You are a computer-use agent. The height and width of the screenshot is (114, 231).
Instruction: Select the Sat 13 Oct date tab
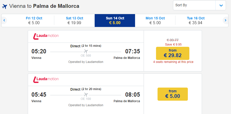[74, 20]
